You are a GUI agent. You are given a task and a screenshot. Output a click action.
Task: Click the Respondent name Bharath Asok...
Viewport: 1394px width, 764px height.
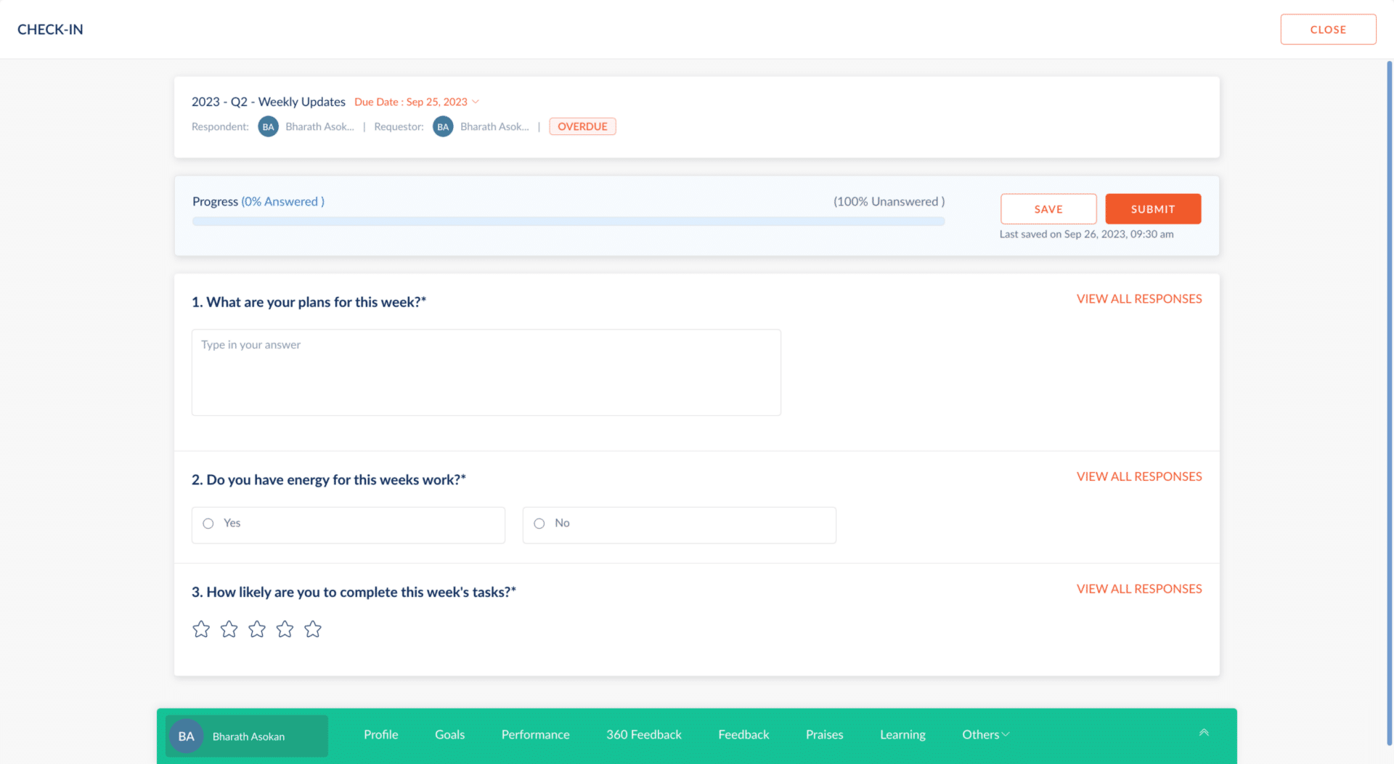click(319, 126)
